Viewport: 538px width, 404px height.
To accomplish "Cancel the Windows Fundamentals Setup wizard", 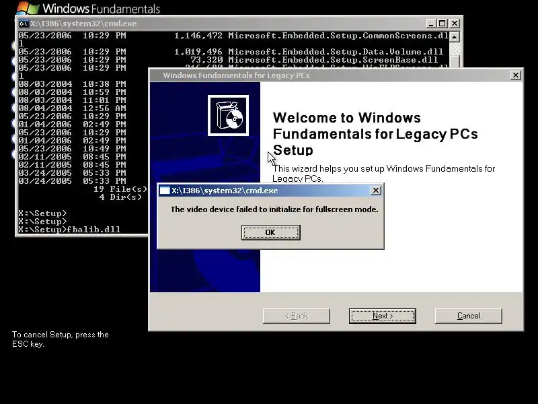I will tap(468, 316).
